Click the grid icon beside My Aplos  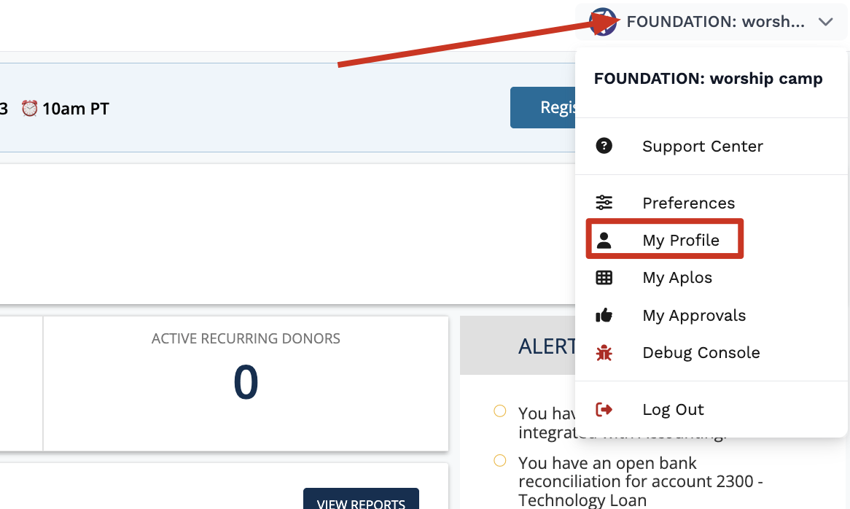(604, 278)
